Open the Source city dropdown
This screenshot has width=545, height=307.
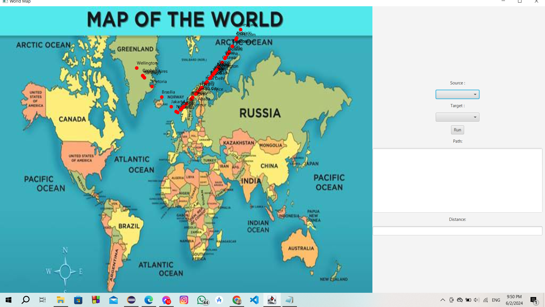pyautogui.click(x=457, y=94)
